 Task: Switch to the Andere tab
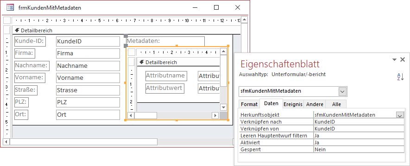point(315,104)
